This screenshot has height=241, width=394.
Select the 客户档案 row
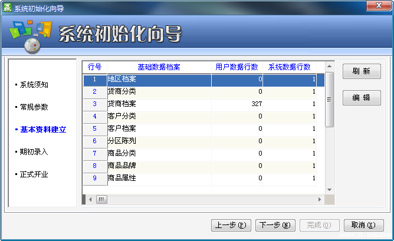(x=200, y=130)
